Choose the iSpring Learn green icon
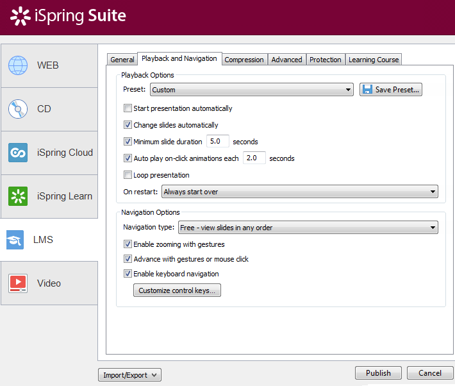 18,196
